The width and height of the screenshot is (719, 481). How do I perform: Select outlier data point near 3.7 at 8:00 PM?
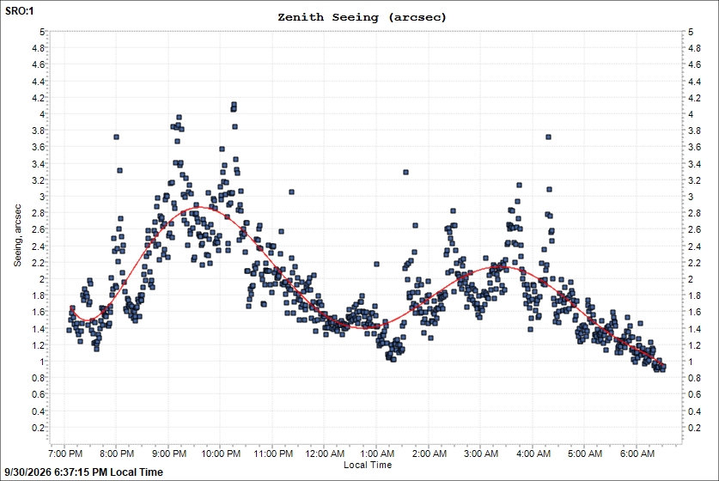tap(117, 137)
